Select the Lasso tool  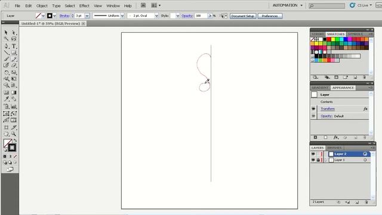pyautogui.click(x=14, y=39)
